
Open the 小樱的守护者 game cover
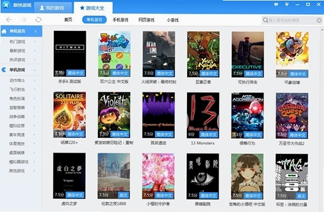[x=158, y=176]
